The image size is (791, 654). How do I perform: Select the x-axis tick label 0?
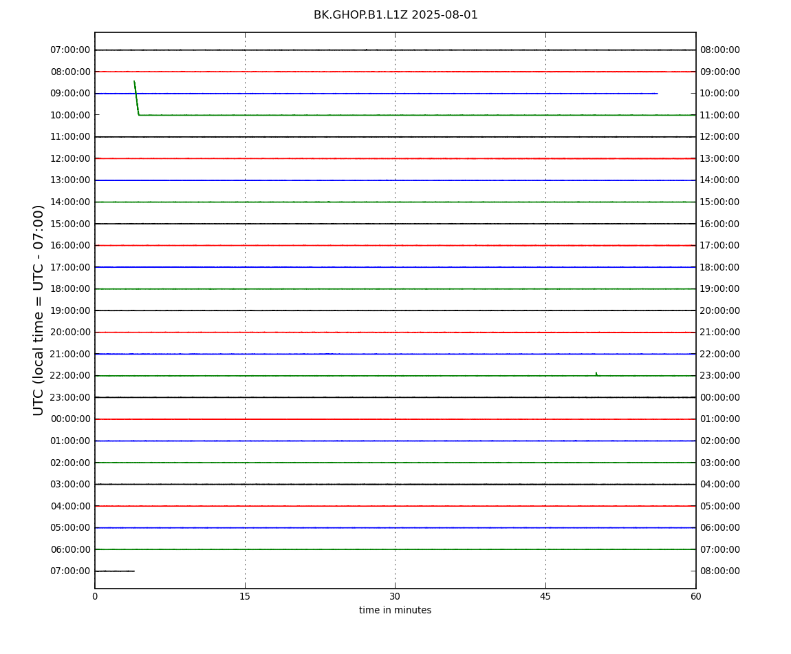pyautogui.click(x=95, y=596)
